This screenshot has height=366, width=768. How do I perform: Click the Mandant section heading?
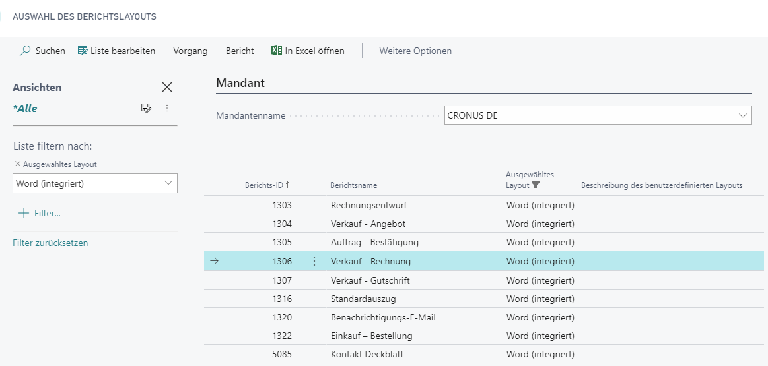pos(240,82)
